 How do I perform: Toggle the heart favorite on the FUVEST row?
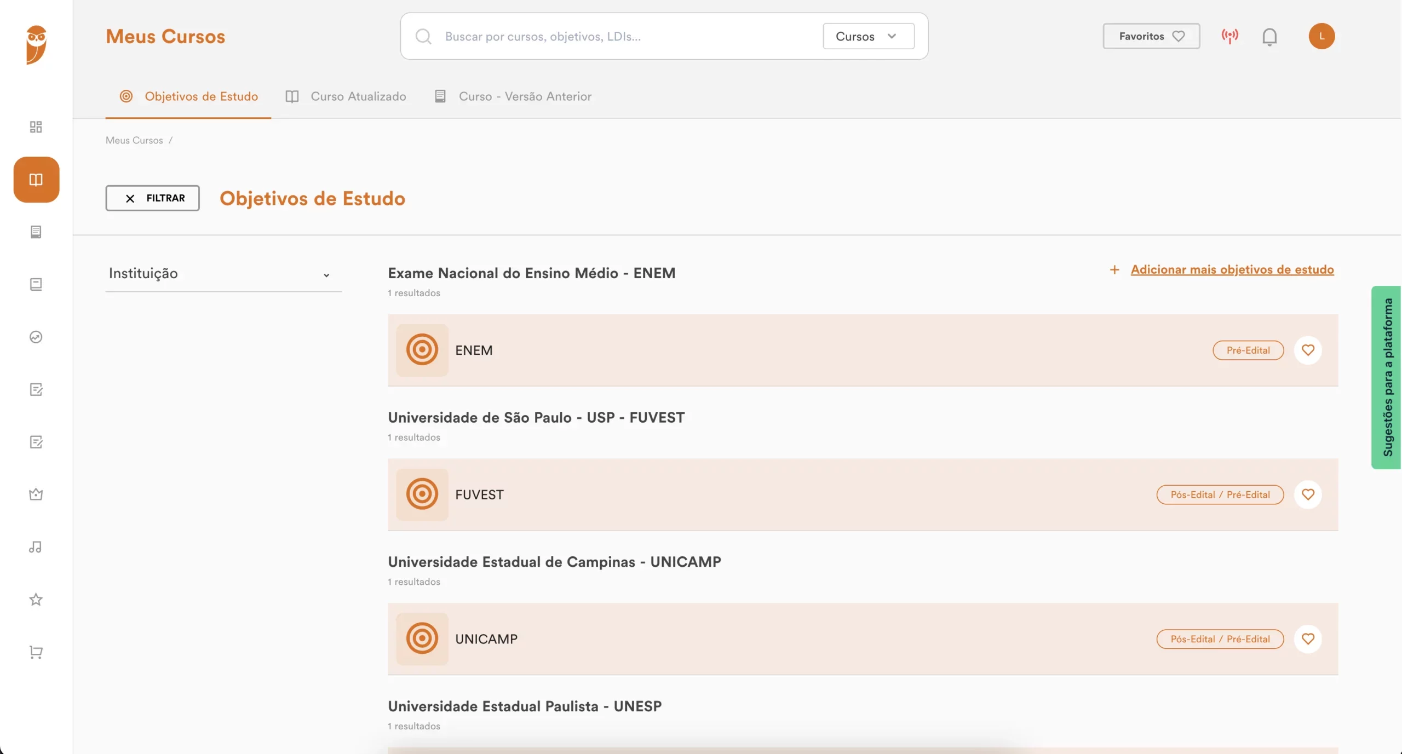coord(1308,494)
